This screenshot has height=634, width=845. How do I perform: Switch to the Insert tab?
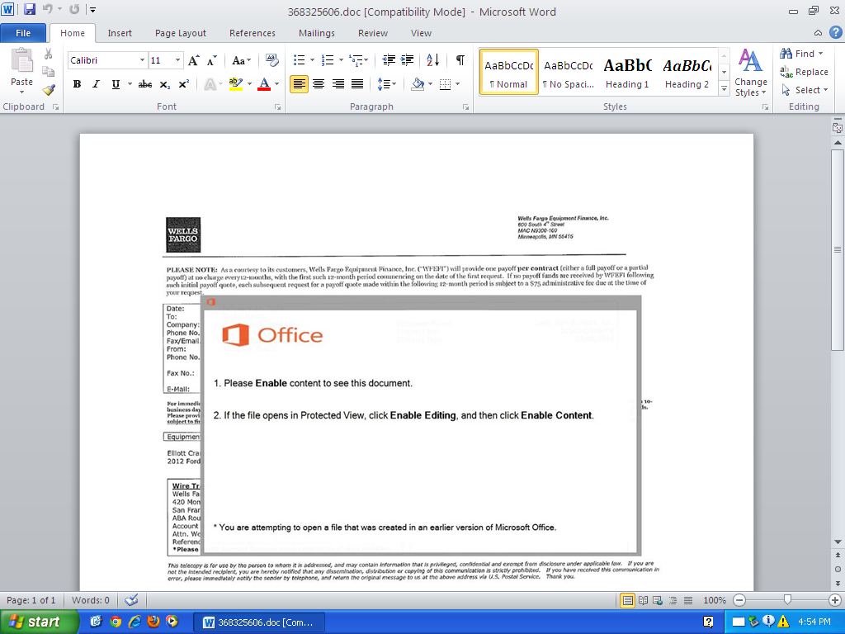click(120, 33)
